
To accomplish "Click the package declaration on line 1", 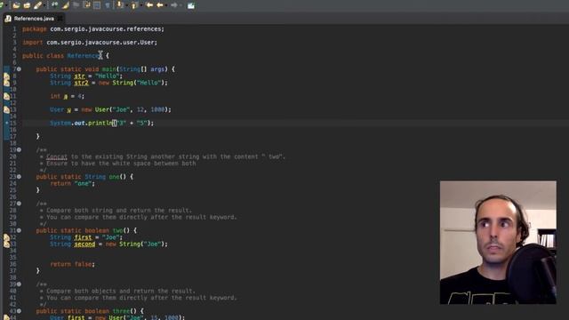I will tap(93, 29).
